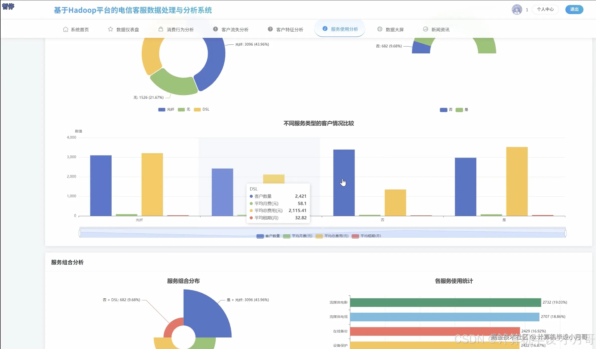The height and width of the screenshot is (349, 596).
Task: Click the shopping bag icon for 消费行为分析
Action: [161, 29]
